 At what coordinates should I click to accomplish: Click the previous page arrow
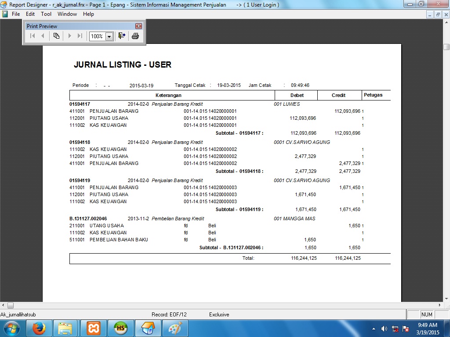point(43,36)
